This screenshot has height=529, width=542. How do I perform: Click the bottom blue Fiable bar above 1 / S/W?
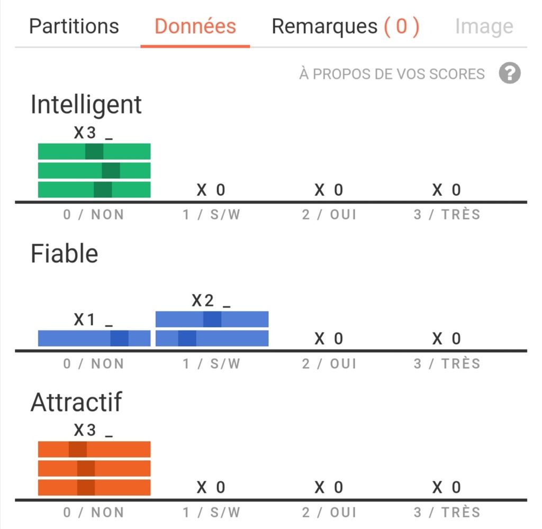212,338
